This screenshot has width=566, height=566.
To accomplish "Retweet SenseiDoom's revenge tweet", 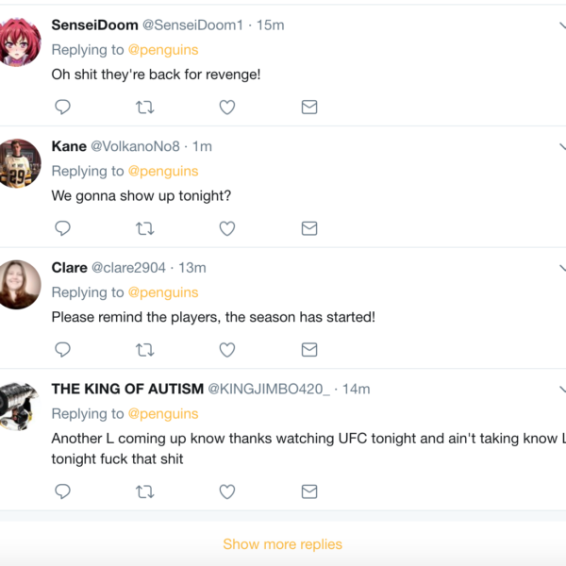I will 145,108.
